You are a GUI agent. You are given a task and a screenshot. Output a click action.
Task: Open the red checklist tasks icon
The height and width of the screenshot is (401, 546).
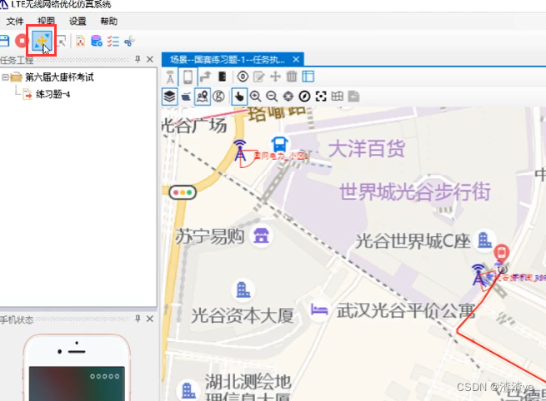113,41
